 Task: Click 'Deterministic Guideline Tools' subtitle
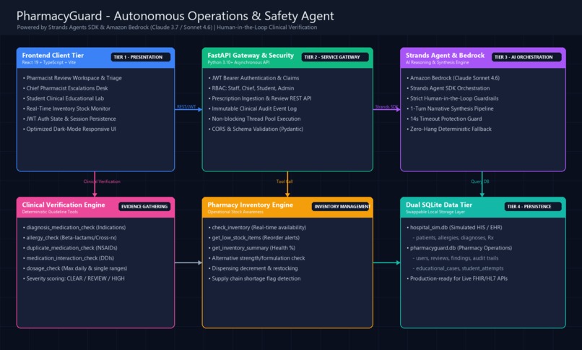50,212
